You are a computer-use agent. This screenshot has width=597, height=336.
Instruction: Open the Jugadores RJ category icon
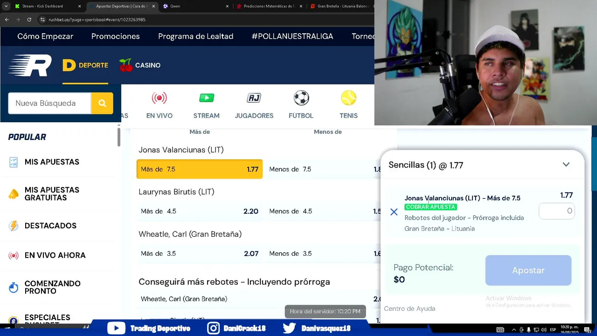tap(254, 105)
